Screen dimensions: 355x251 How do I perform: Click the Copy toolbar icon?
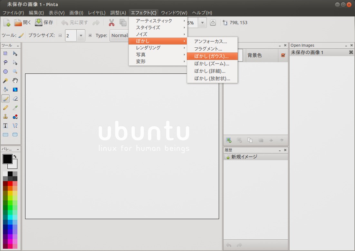tap(123, 23)
